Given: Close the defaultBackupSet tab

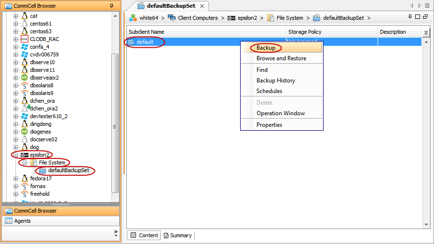Looking at the screenshot, I should click(202, 6).
